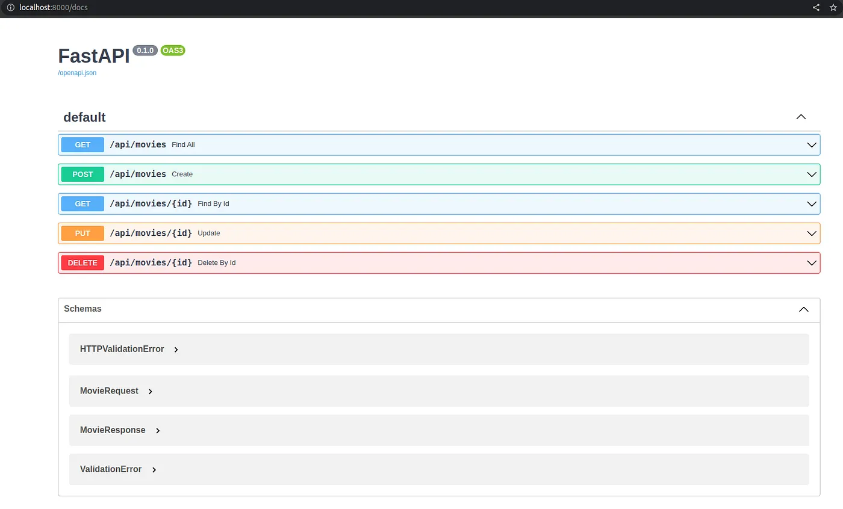Click the MovieResponse schema name
This screenshot has height=509, width=843.
pos(113,430)
